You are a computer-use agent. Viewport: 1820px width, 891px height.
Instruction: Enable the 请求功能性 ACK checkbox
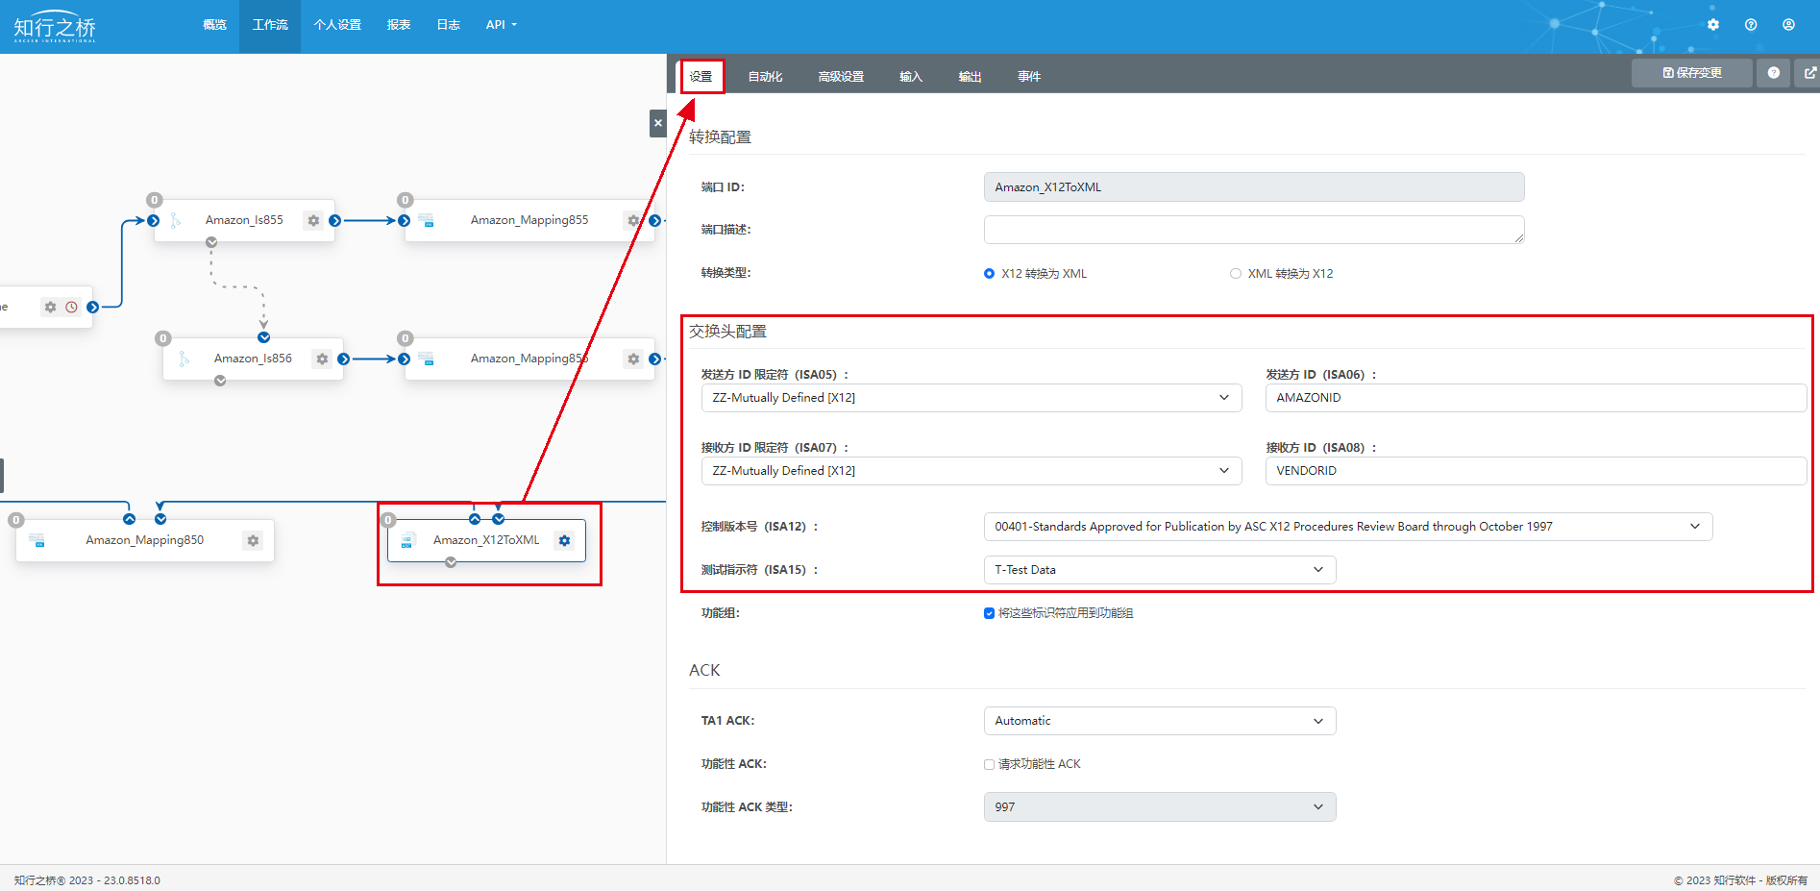[x=989, y=764]
